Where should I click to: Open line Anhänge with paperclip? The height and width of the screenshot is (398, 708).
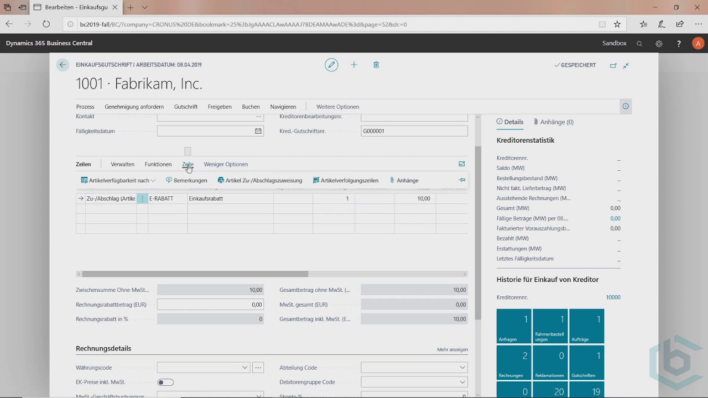(404, 180)
